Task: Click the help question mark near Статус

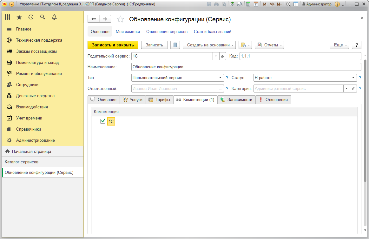Action: click(360, 78)
